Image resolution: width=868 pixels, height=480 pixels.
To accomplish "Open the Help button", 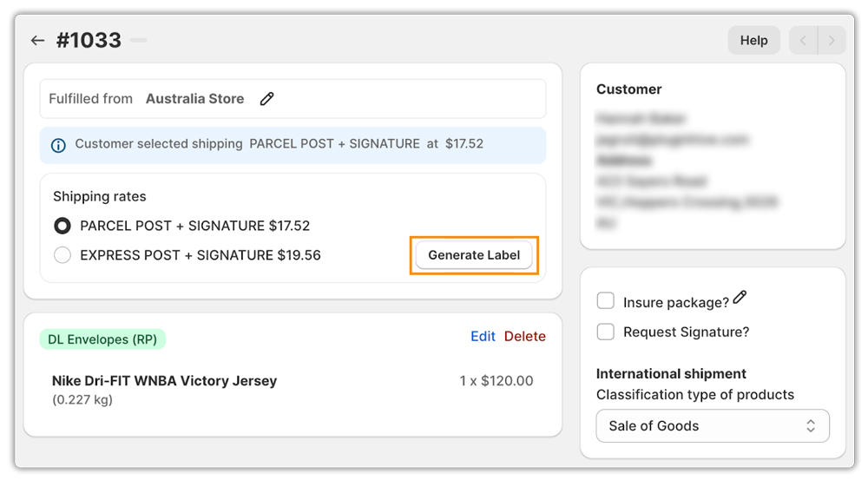I will (753, 41).
